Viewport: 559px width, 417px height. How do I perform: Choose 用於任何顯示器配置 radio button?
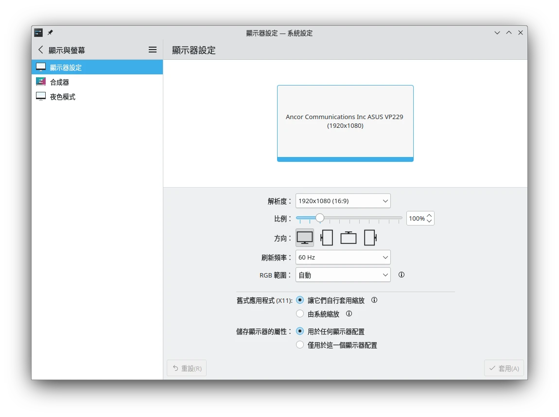(300, 331)
